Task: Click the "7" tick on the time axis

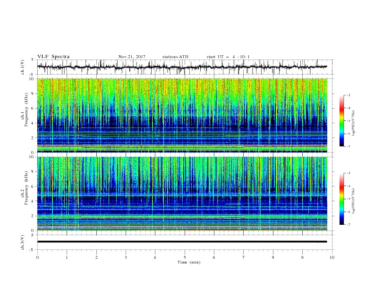Action: point(244,257)
